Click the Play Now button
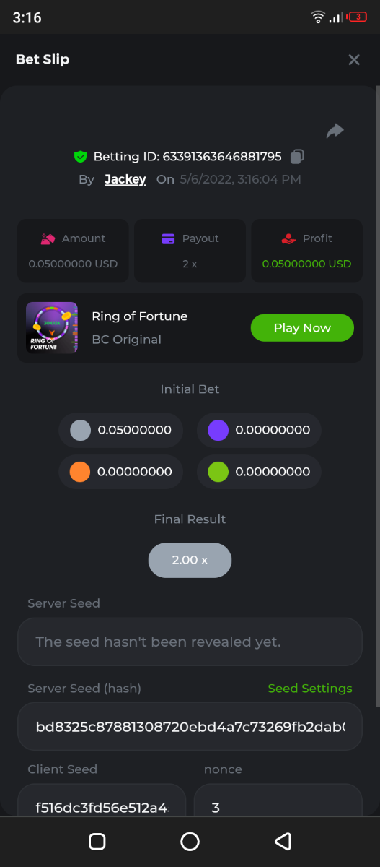The width and height of the screenshot is (380, 867). coord(302,328)
